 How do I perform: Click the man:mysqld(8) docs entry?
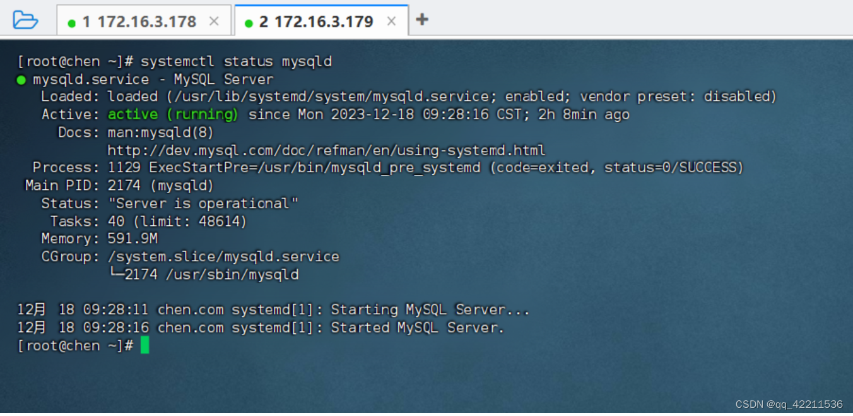coord(161,133)
